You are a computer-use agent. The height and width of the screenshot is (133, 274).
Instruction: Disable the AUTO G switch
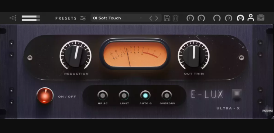click(145, 95)
